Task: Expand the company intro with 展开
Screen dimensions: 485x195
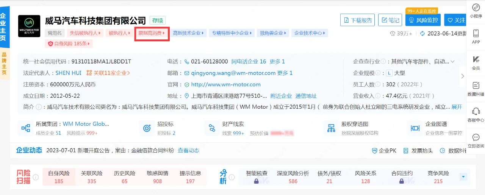Action: pos(457,107)
